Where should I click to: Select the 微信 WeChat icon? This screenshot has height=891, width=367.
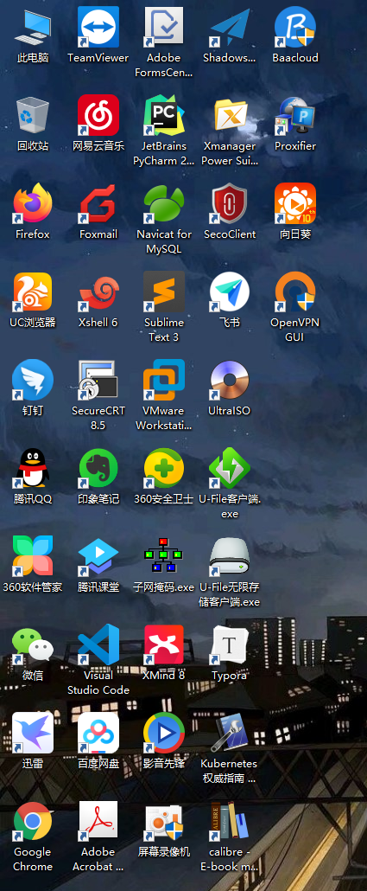pyautogui.click(x=33, y=644)
